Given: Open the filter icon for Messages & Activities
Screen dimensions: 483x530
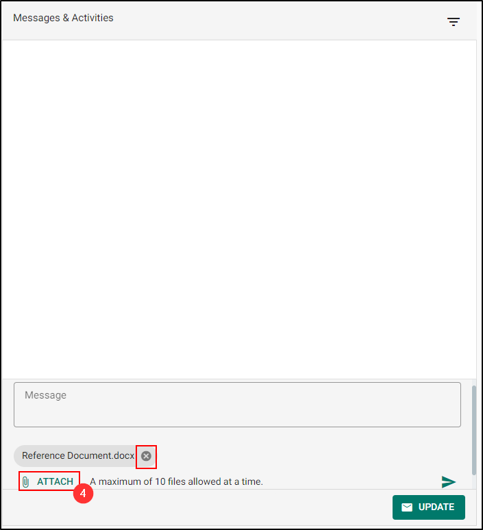Looking at the screenshot, I should (x=454, y=22).
